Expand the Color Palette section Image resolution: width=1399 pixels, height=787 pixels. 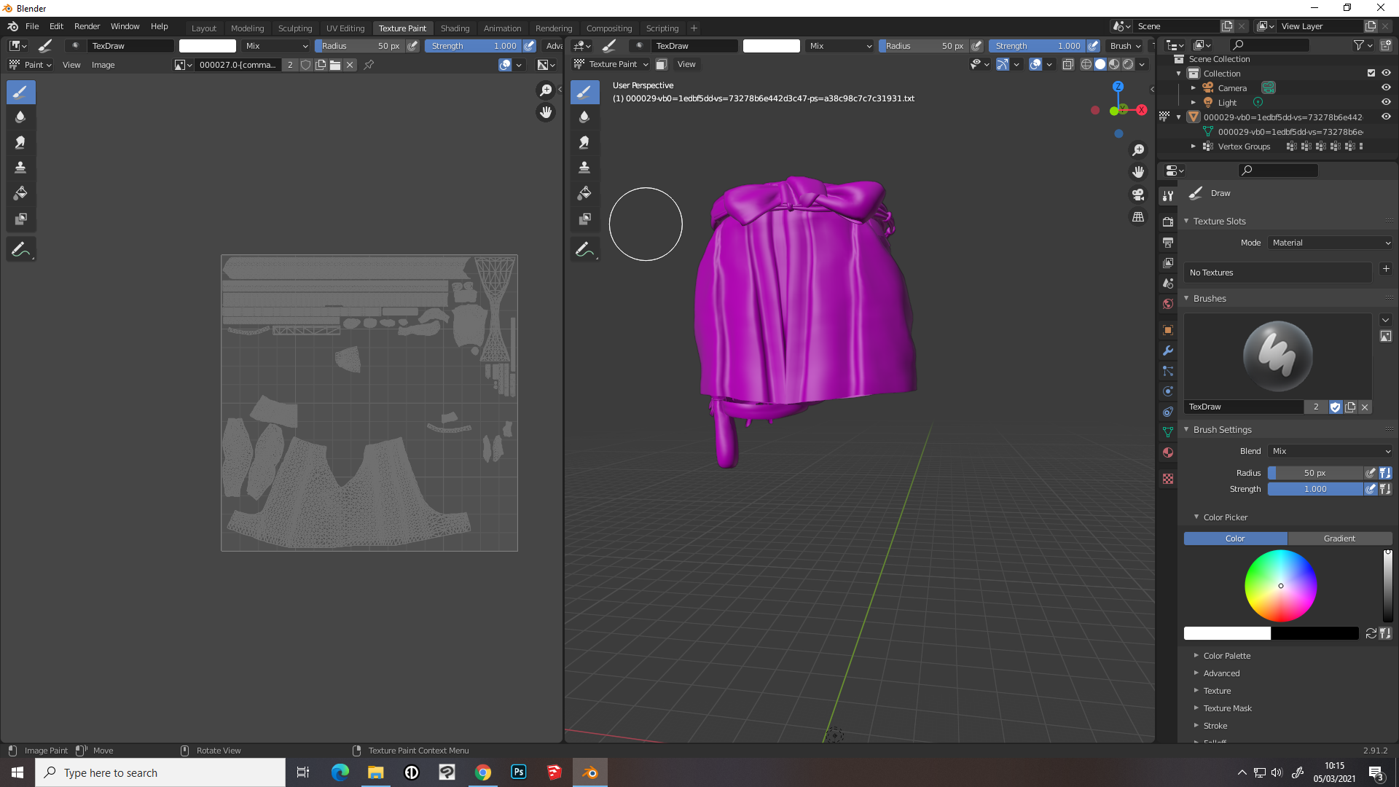1227,656
